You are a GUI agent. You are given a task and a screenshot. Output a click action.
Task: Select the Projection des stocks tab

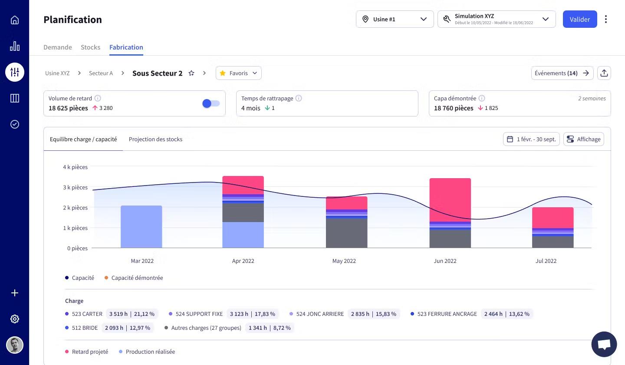155,139
